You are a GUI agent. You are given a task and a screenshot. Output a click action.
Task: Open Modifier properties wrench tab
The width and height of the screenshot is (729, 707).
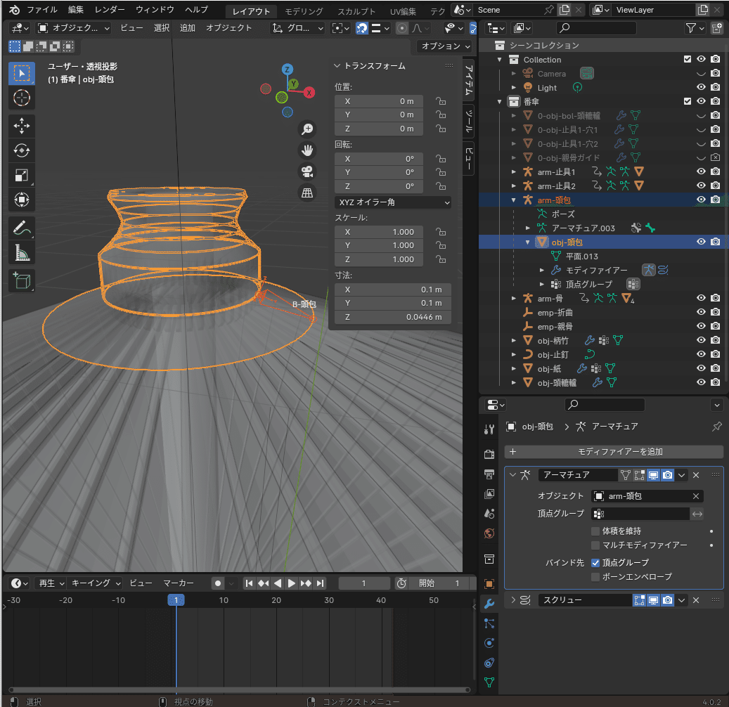[489, 604]
